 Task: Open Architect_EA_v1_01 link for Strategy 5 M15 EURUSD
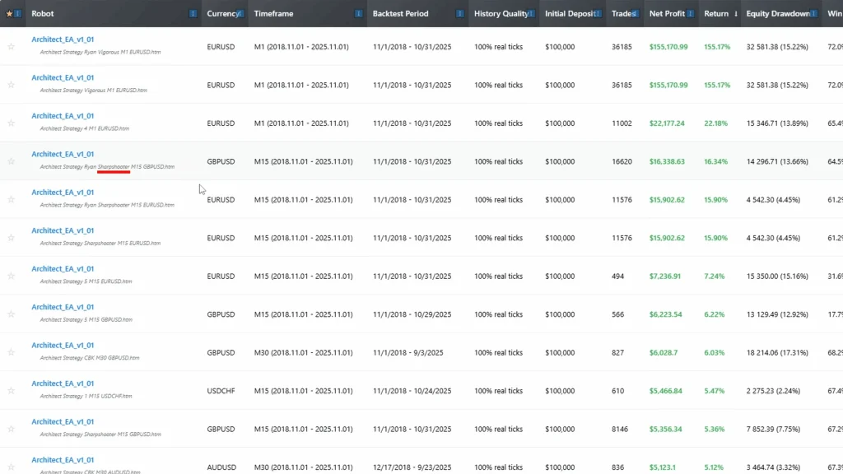tap(63, 269)
